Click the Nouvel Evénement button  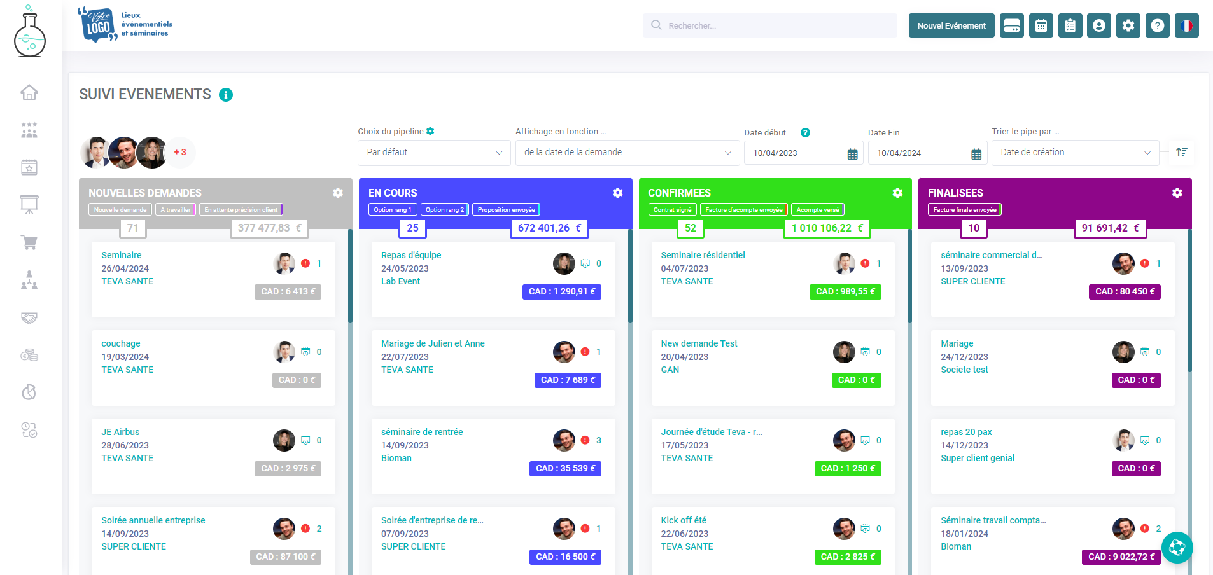click(951, 25)
